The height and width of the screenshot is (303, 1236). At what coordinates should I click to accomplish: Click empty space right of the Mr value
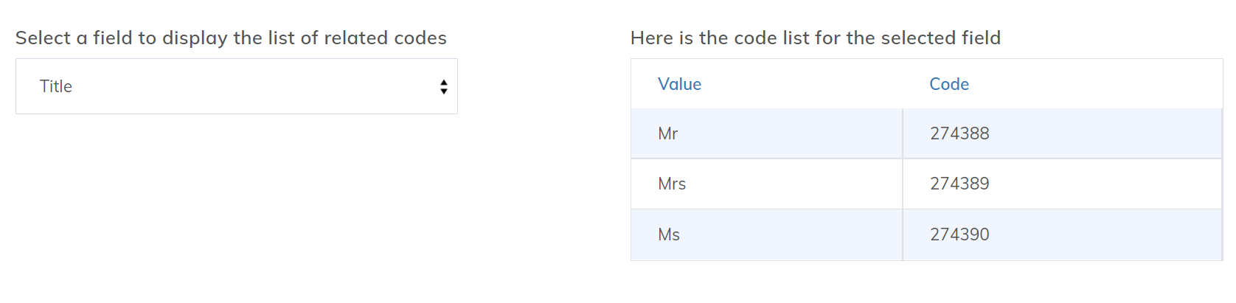(x=789, y=133)
